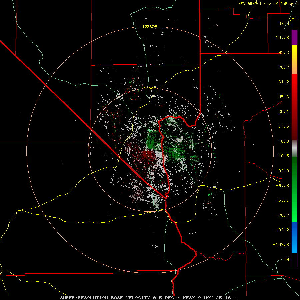Viewport: 300px width, 300px height.
Task: Click the -16.5 value on the velocity scale
Action: [x=282, y=156]
